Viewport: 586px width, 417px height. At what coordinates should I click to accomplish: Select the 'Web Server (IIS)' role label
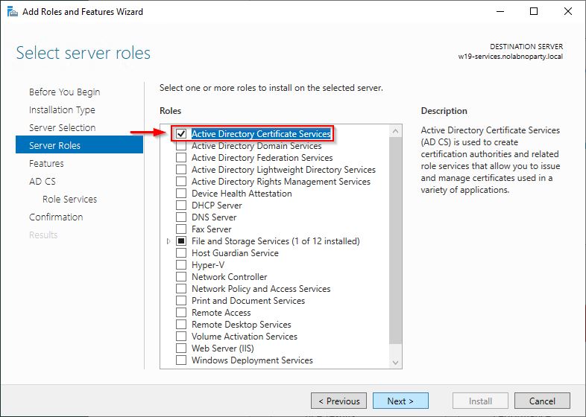click(x=223, y=348)
